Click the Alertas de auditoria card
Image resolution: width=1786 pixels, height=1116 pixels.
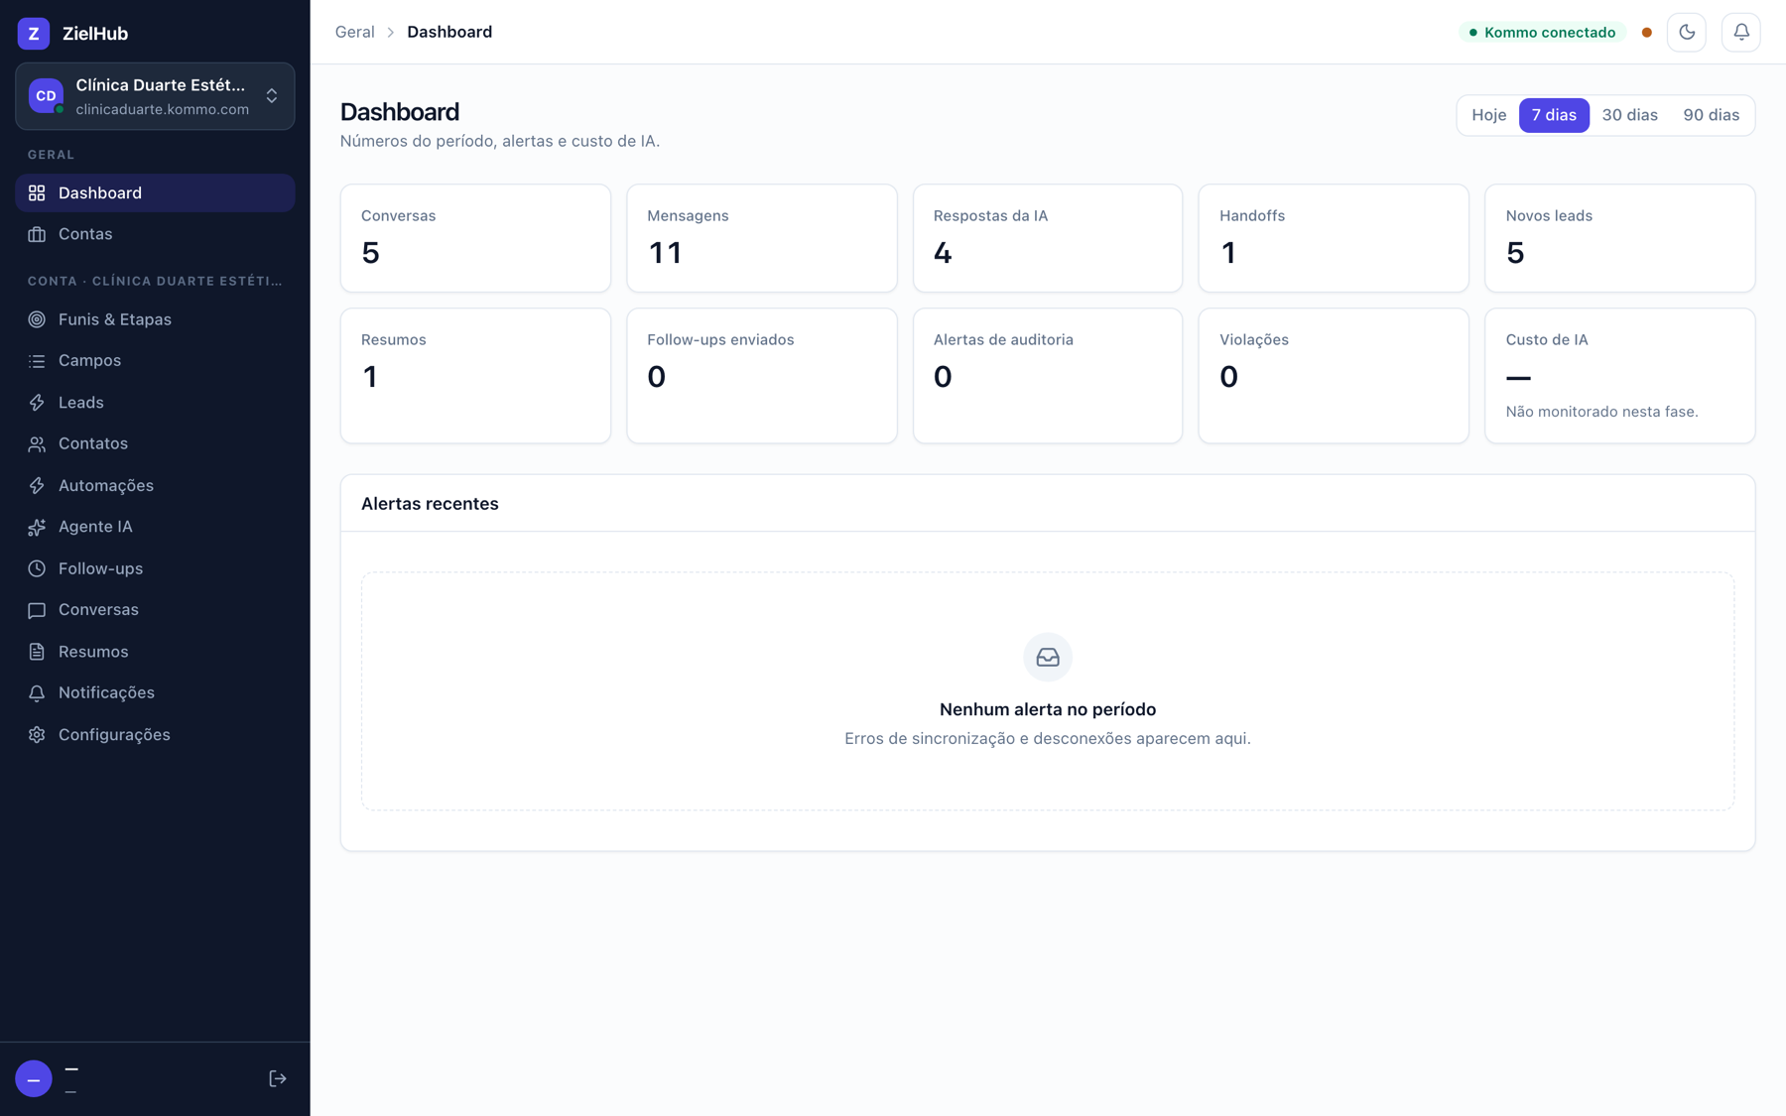[1048, 376]
